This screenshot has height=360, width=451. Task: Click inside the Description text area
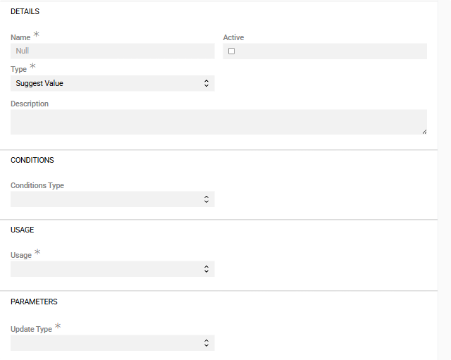click(218, 121)
